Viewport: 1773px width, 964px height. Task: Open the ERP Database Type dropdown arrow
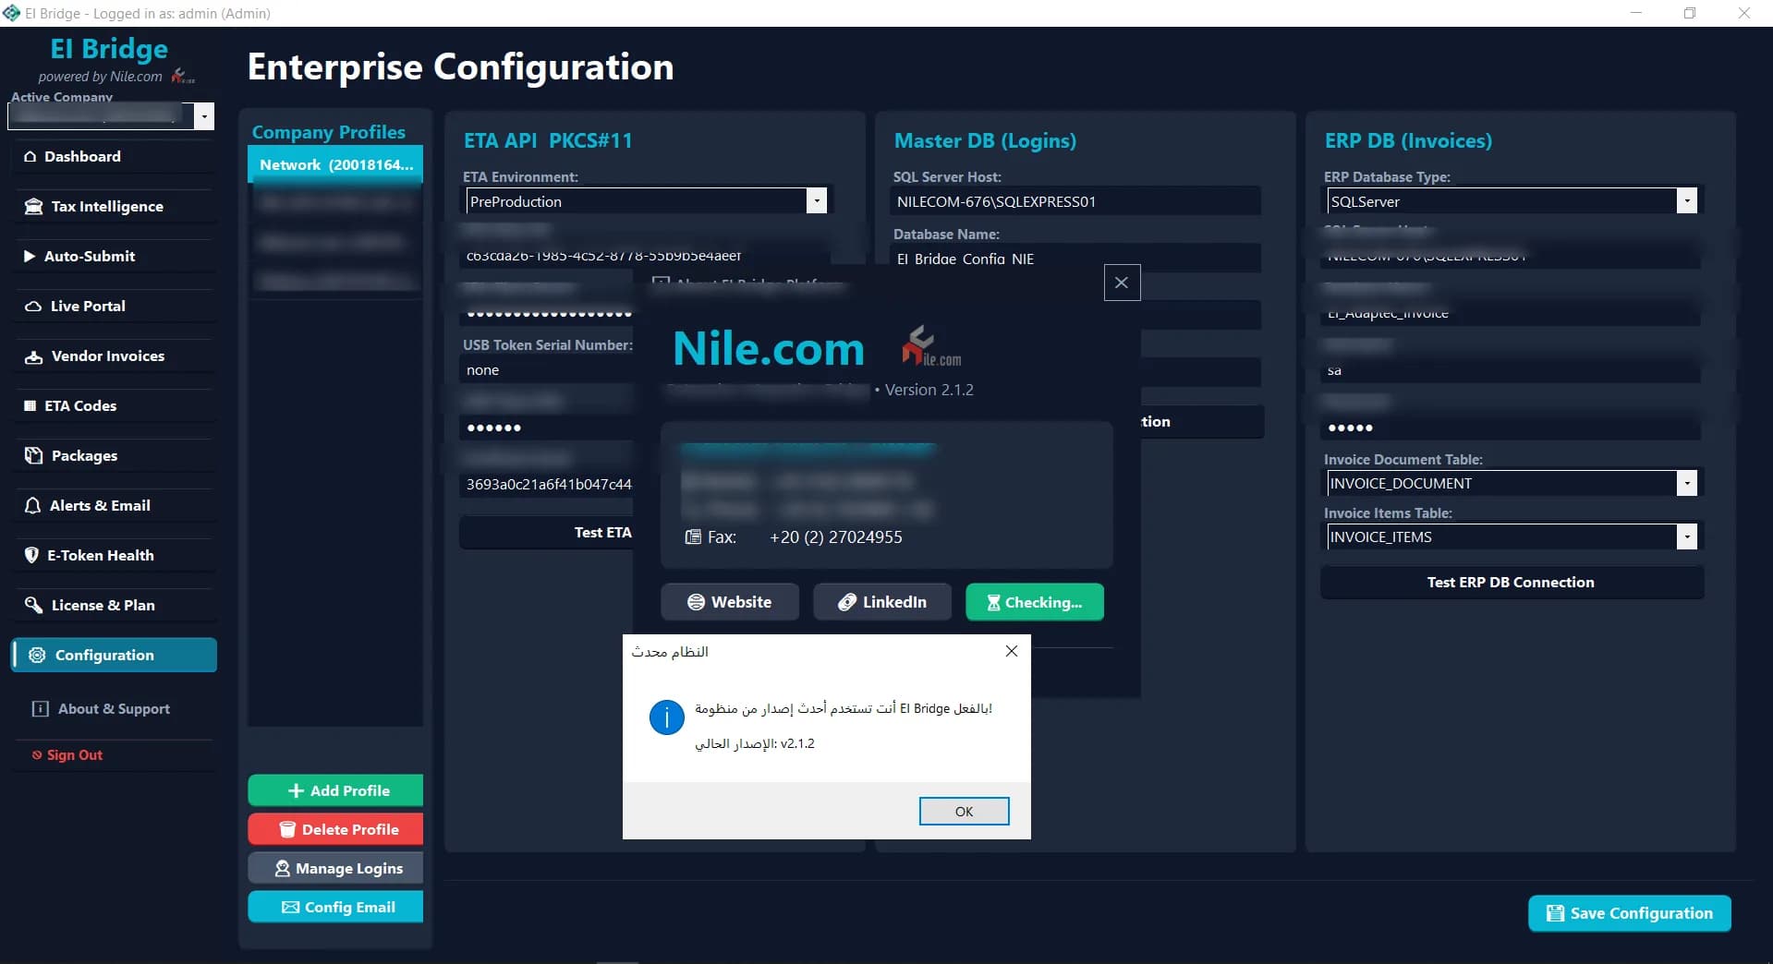1686,200
